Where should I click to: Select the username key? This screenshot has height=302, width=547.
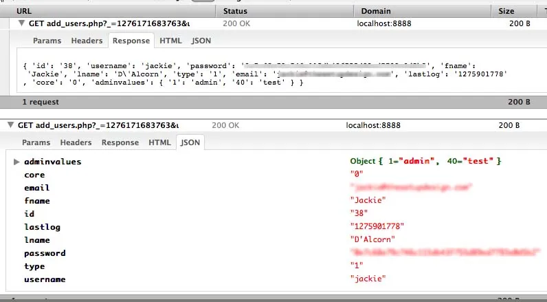[x=45, y=279]
